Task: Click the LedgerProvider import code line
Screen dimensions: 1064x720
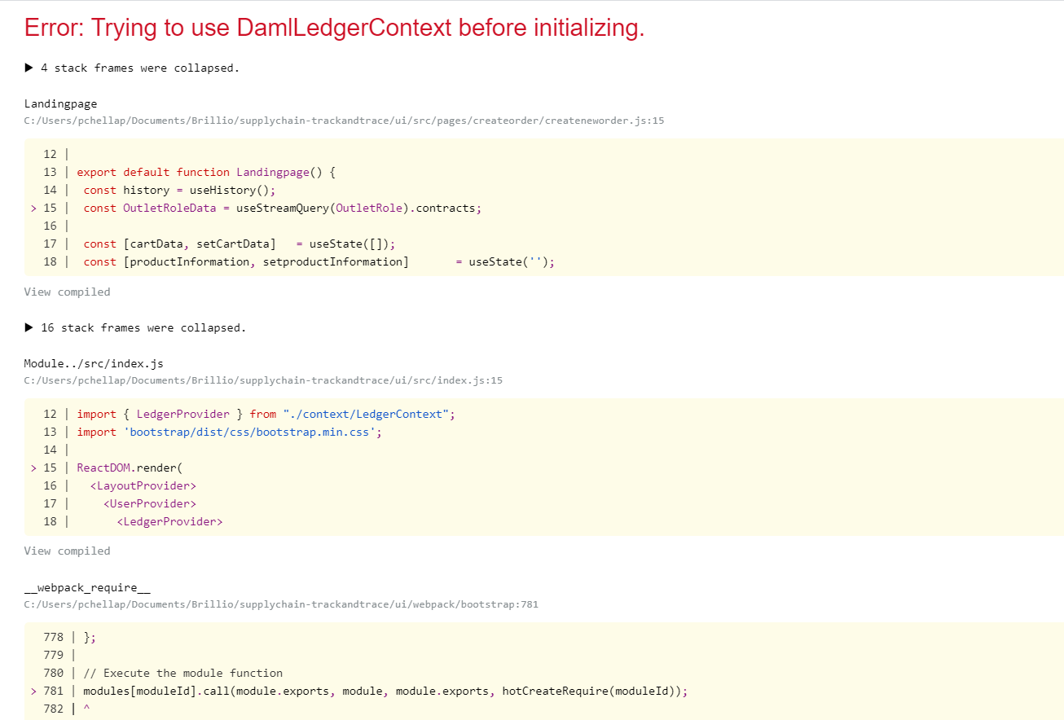Action: point(266,415)
